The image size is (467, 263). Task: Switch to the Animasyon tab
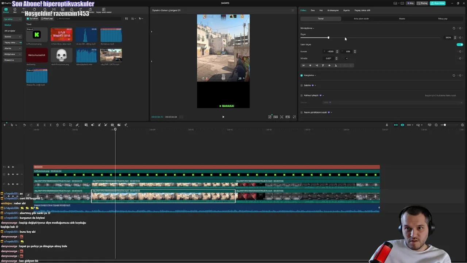click(x=333, y=10)
